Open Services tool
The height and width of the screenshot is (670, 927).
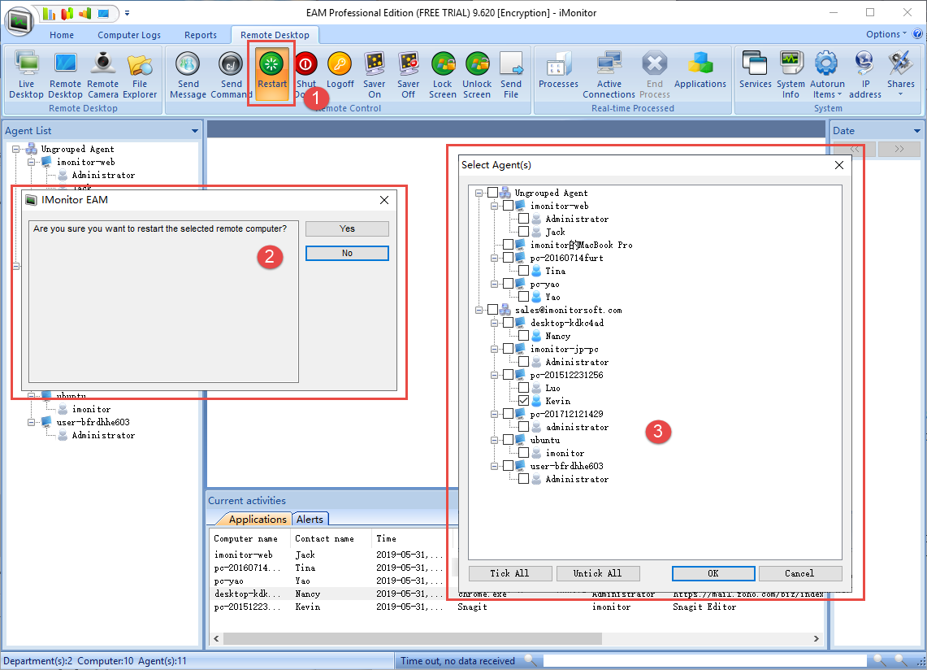[755, 70]
